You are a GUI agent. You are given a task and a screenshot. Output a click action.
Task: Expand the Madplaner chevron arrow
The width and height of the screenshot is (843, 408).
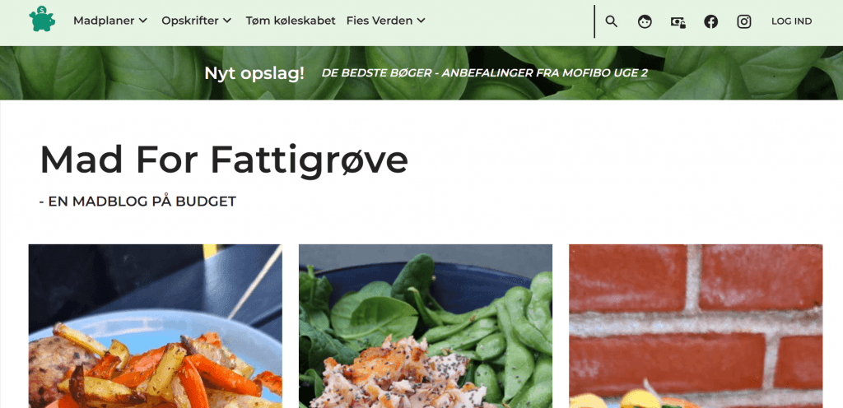143,21
